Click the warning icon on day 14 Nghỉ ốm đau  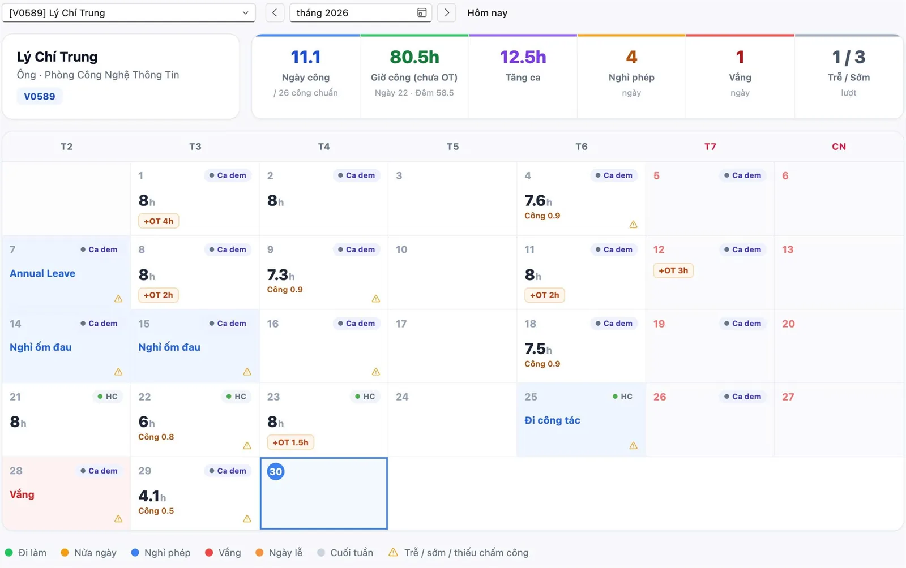(118, 372)
